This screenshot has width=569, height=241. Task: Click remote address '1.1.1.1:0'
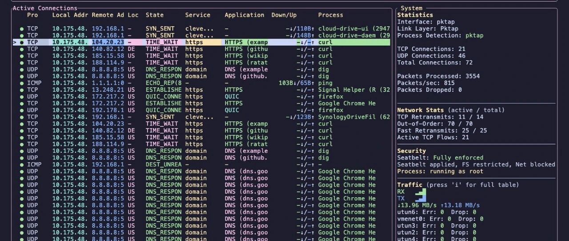point(108,83)
